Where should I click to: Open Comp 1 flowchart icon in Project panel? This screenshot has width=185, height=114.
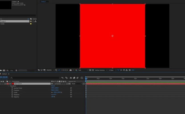pos(35,21)
